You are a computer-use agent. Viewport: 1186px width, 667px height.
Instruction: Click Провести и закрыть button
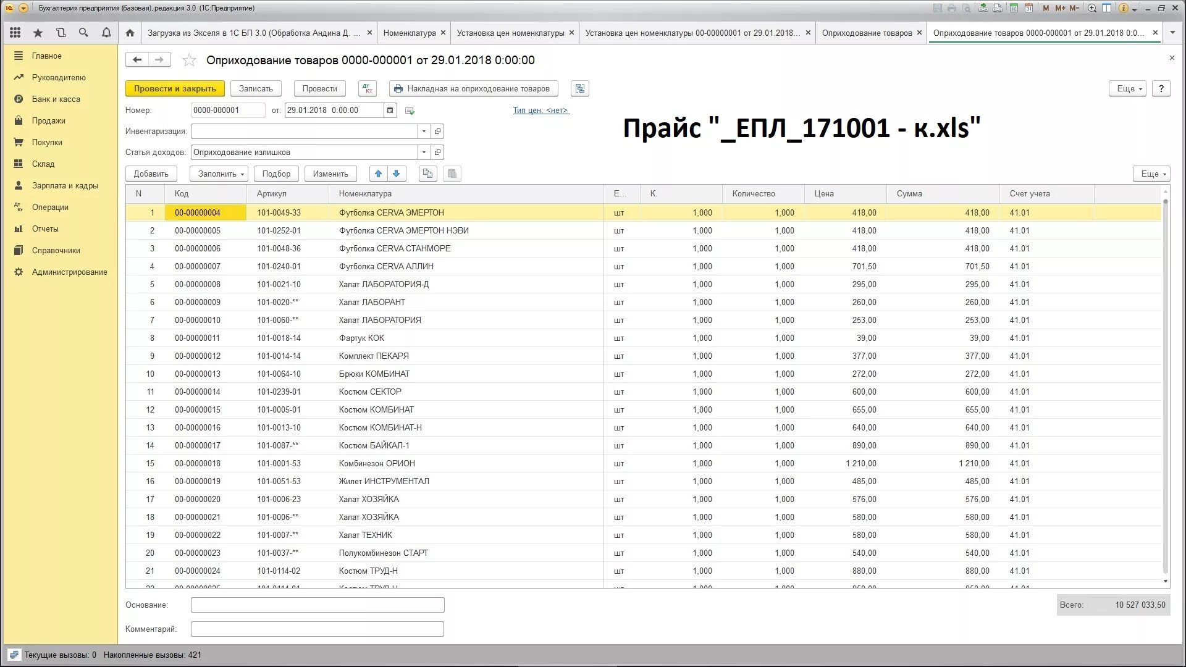tap(175, 88)
